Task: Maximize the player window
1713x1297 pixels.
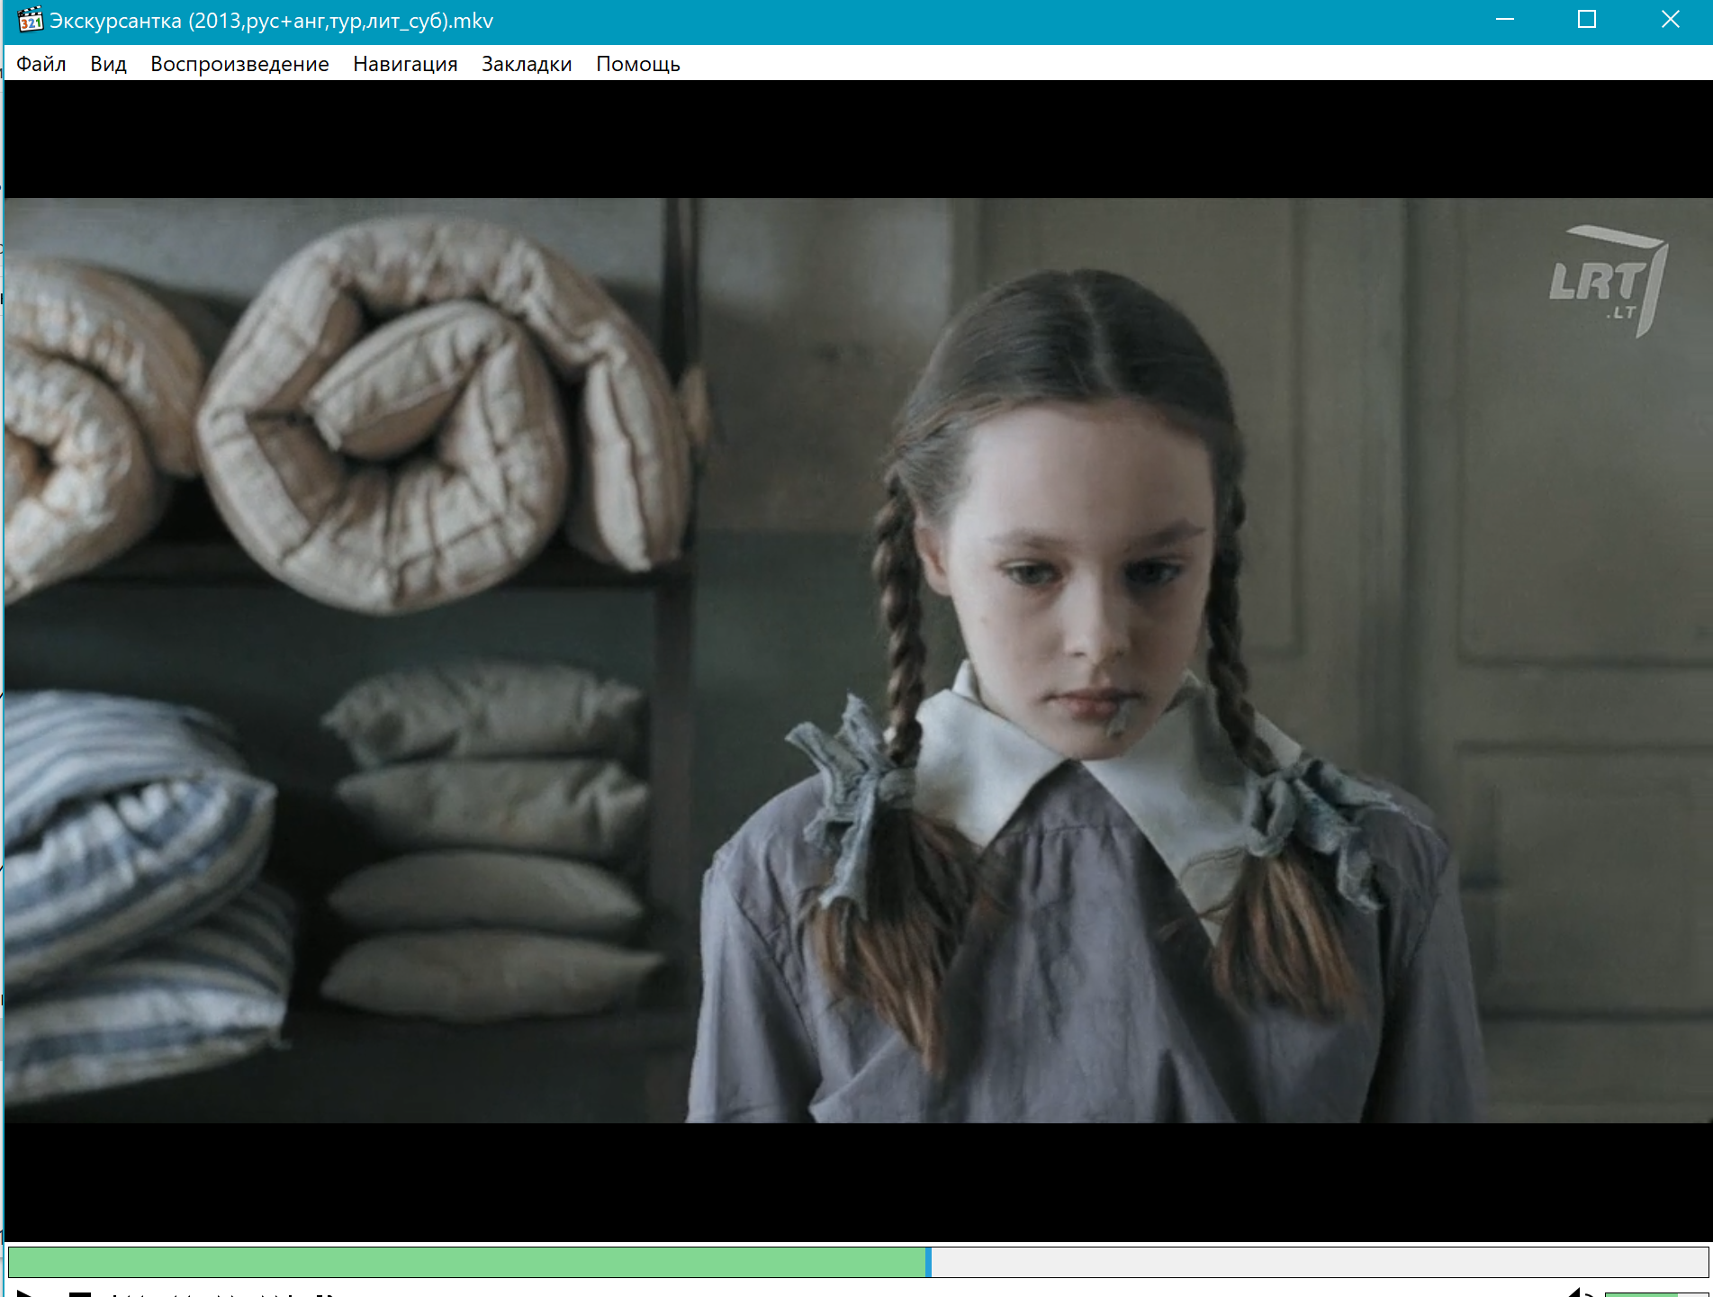Action: point(1587,20)
